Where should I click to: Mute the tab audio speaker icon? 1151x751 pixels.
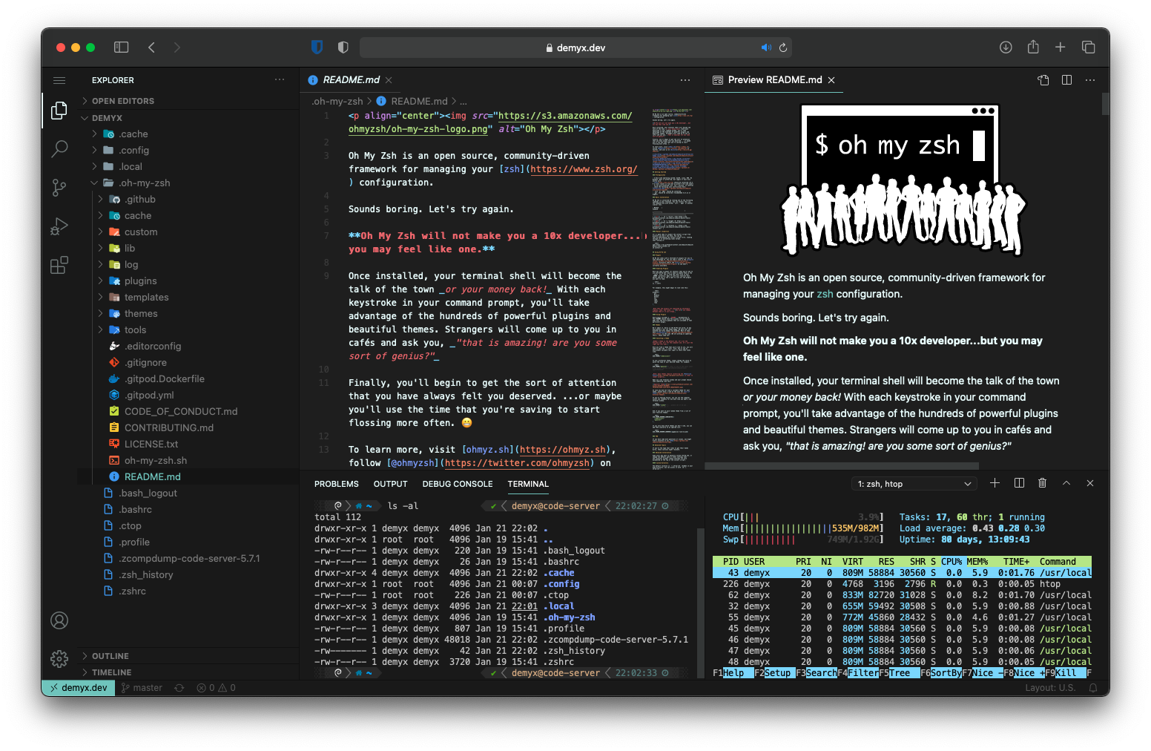click(x=766, y=47)
